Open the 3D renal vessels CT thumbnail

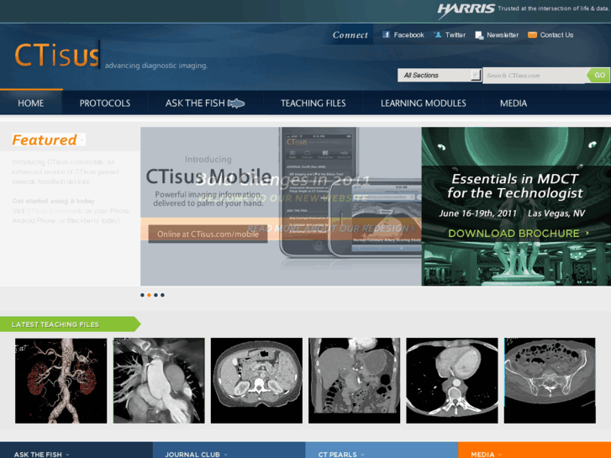pos(61,381)
